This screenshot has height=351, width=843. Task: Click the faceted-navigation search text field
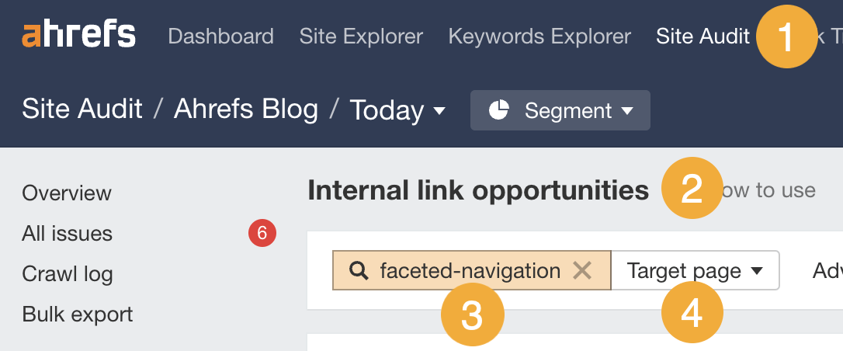click(470, 270)
